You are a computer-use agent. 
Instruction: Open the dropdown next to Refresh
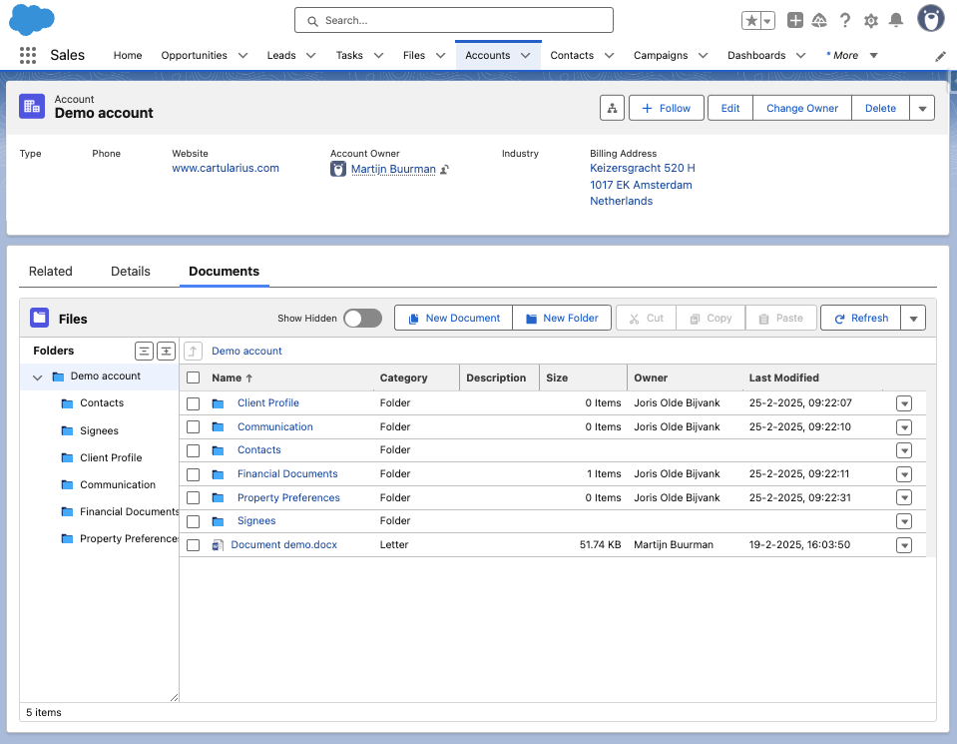(913, 319)
